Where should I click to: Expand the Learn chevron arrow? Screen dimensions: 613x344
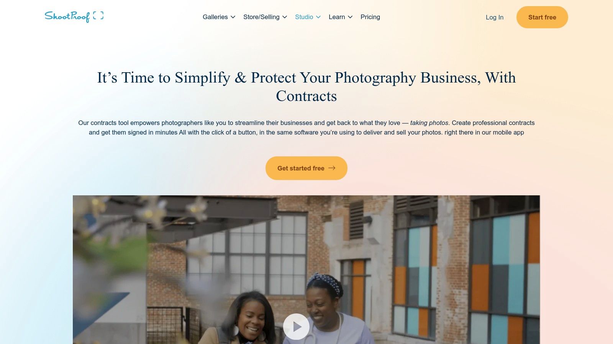point(350,17)
